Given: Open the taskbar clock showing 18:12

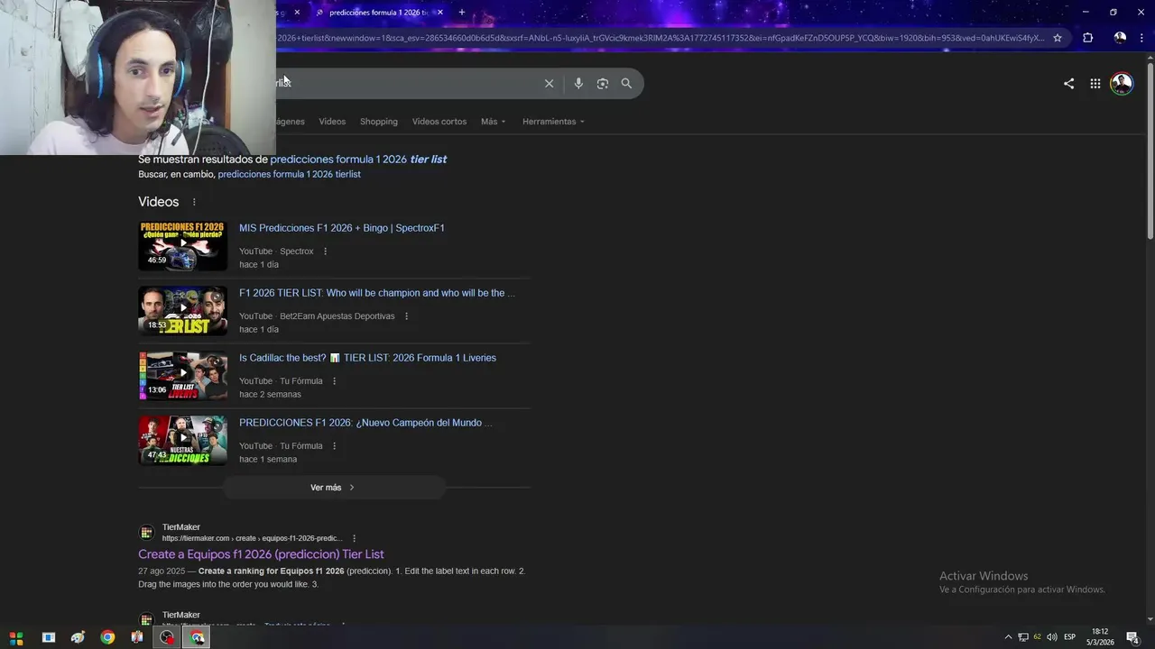Looking at the screenshot, I should [x=1101, y=637].
